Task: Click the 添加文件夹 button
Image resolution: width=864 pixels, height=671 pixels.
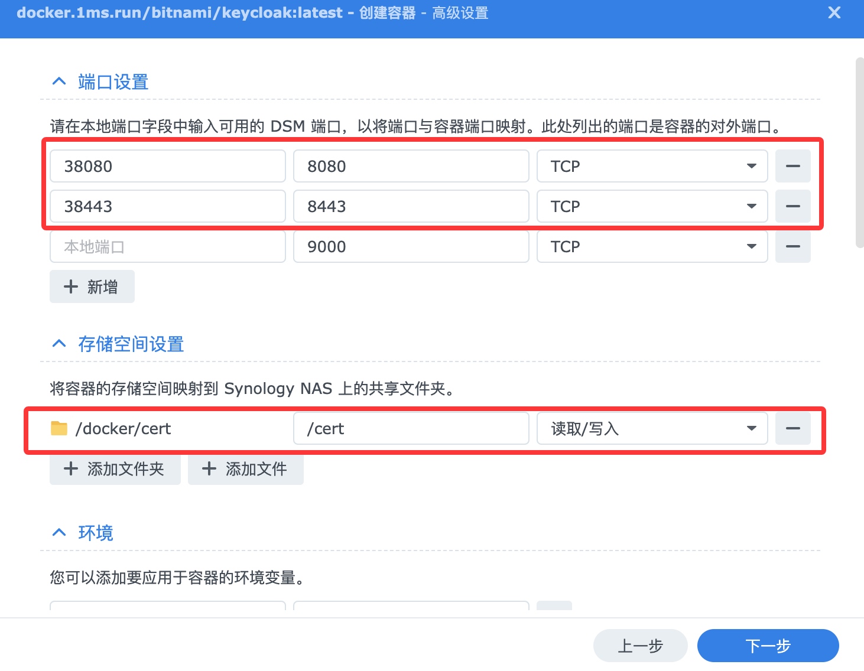Action: 115,469
